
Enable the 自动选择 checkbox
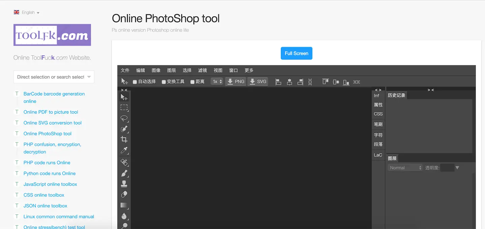click(x=135, y=81)
